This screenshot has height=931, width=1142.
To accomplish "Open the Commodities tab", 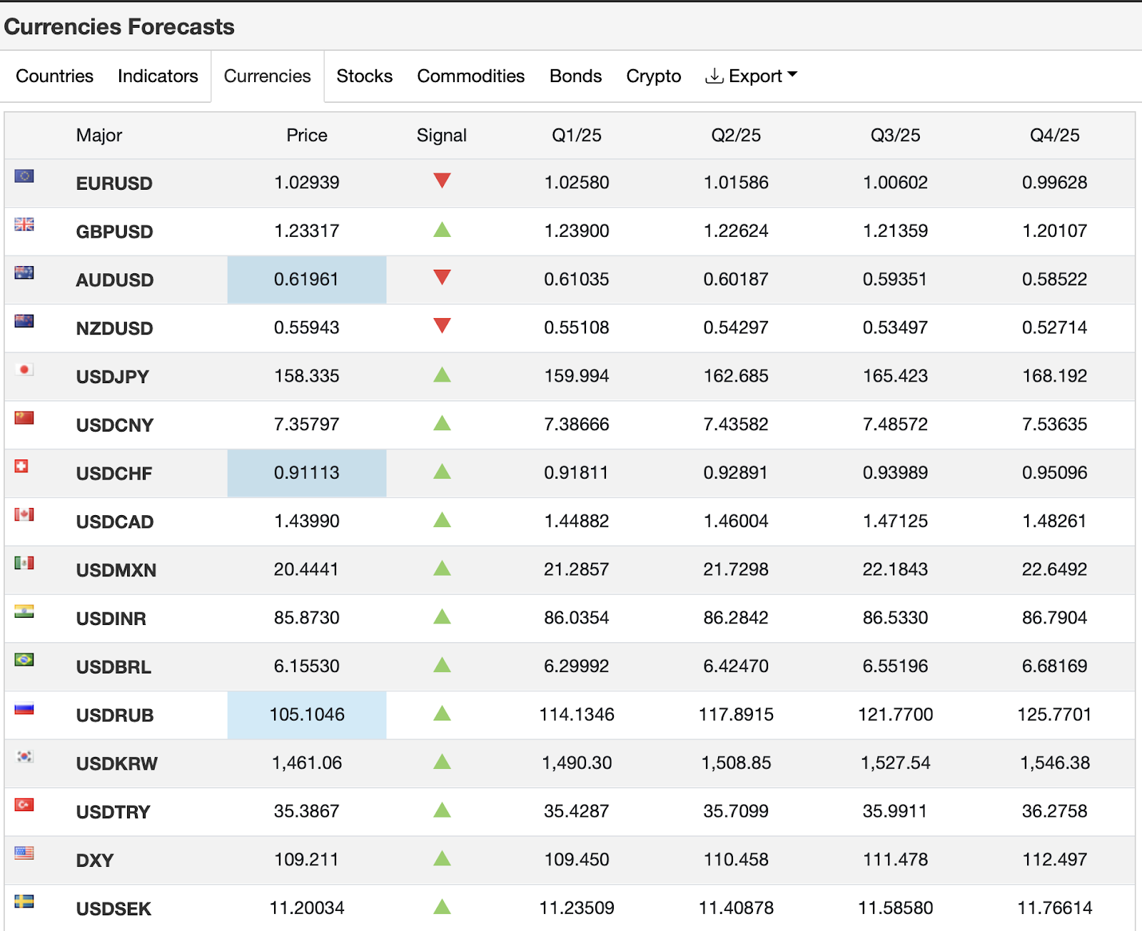I will pyautogui.click(x=470, y=76).
